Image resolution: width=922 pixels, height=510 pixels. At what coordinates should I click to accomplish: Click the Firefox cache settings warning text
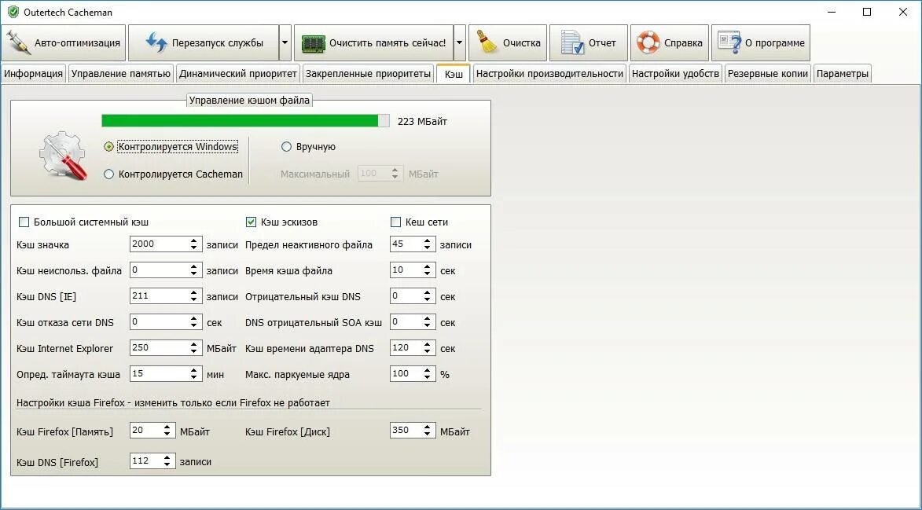[174, 403]
